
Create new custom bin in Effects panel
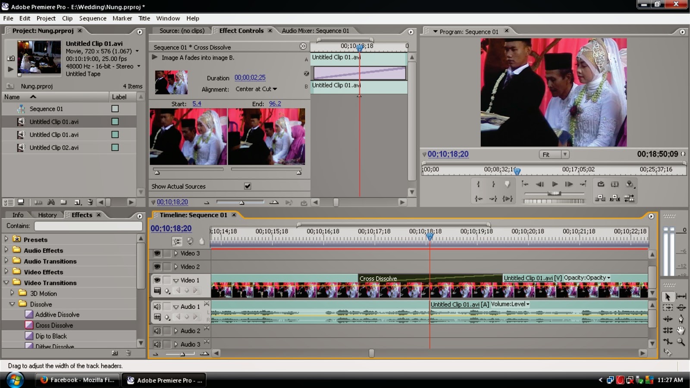coord(114,353)
